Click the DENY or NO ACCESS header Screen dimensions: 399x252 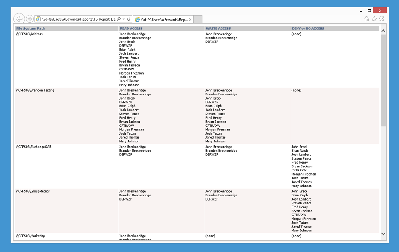click(x=308, y=28)
